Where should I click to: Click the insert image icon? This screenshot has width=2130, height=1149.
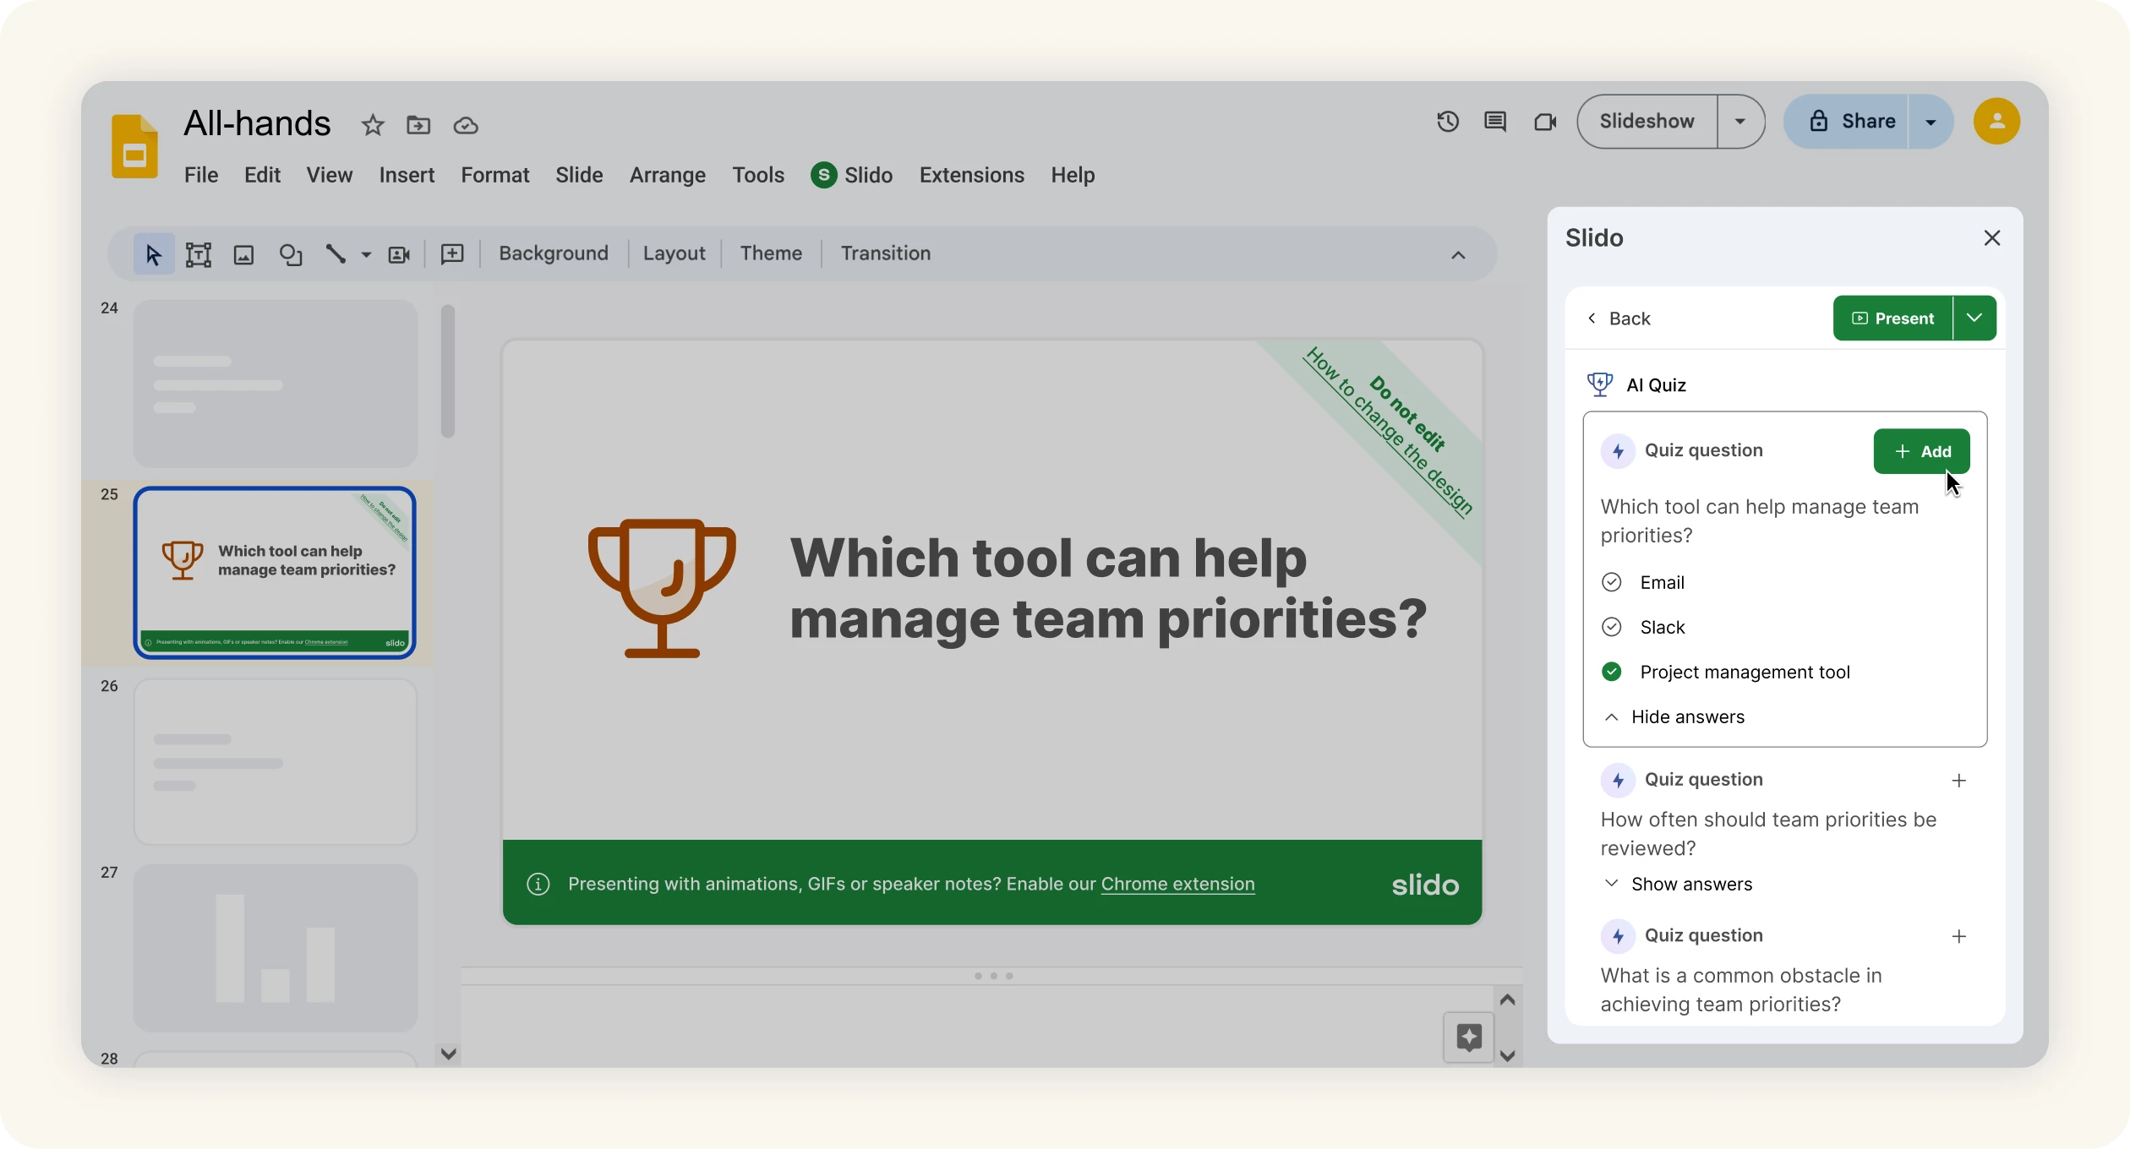click(x=243, y=254)
